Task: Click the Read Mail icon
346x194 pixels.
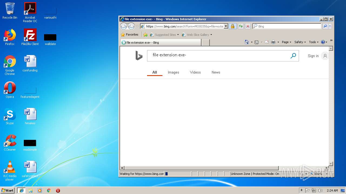Action: 267,42
